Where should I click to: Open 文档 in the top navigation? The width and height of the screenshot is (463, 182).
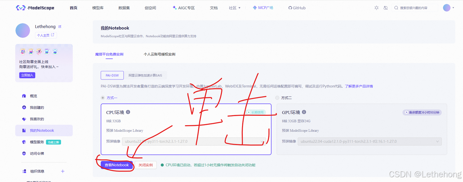click(214, 8)
